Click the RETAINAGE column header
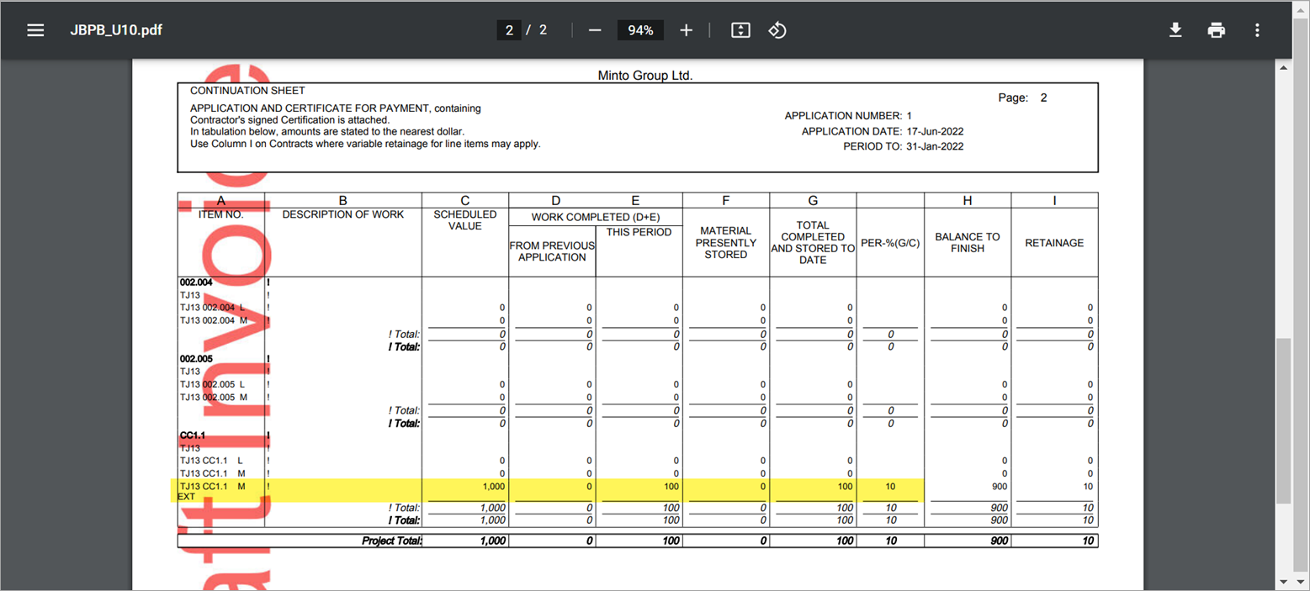The height and width of the screenshot is (591, 1310). click(1054, 243)
